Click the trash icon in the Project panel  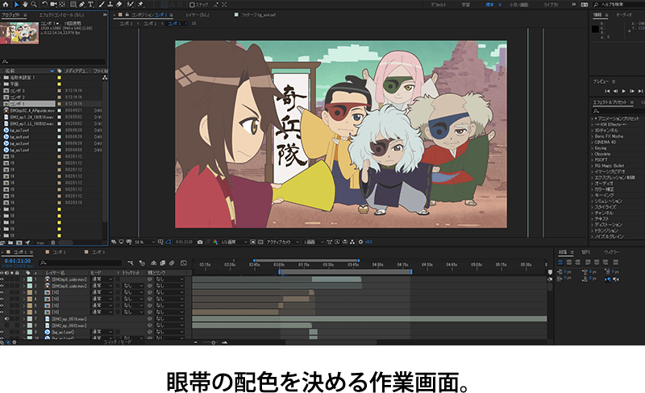click(52, 242)
